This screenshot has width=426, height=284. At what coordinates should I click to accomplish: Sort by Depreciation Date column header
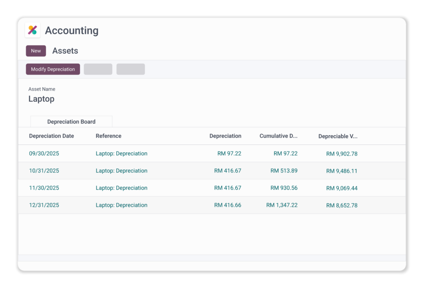pyautogui.click(x=52, y=136)
